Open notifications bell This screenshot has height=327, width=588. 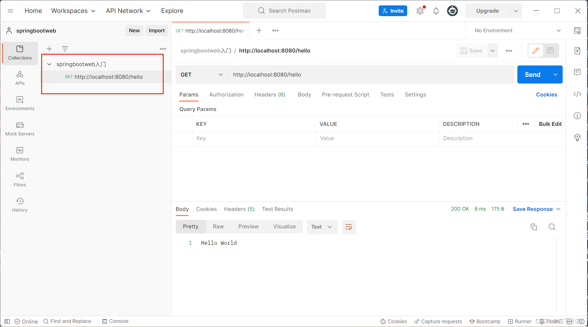point(436,11)
